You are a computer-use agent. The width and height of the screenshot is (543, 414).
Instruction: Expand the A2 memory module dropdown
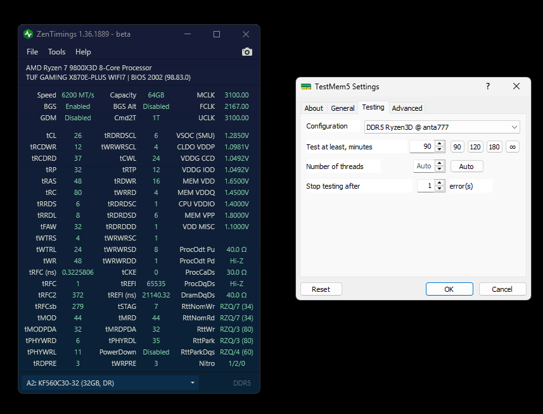pos(192,383)
